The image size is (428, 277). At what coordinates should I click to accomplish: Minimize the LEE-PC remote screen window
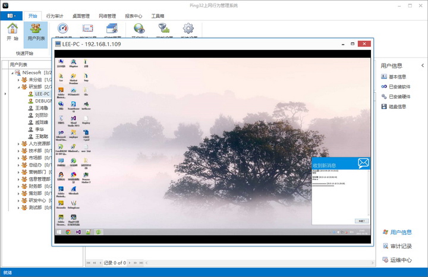[343, 44]
